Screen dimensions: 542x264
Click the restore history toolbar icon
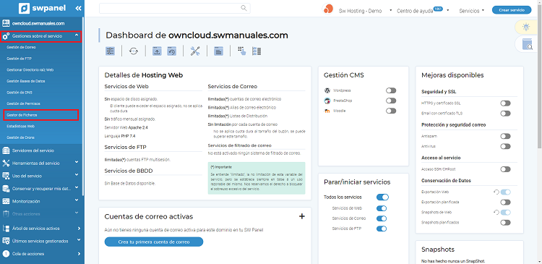point(172,51)
